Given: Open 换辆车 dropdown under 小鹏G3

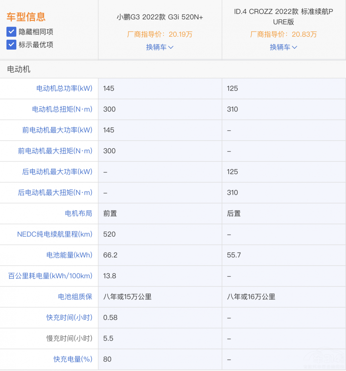Looking at the screenshot, I should pyautogui.click(x=160, y=47).
